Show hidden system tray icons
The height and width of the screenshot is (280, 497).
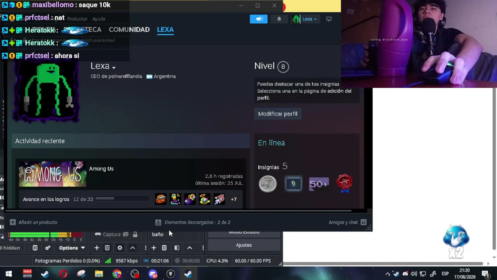[388, 274]
